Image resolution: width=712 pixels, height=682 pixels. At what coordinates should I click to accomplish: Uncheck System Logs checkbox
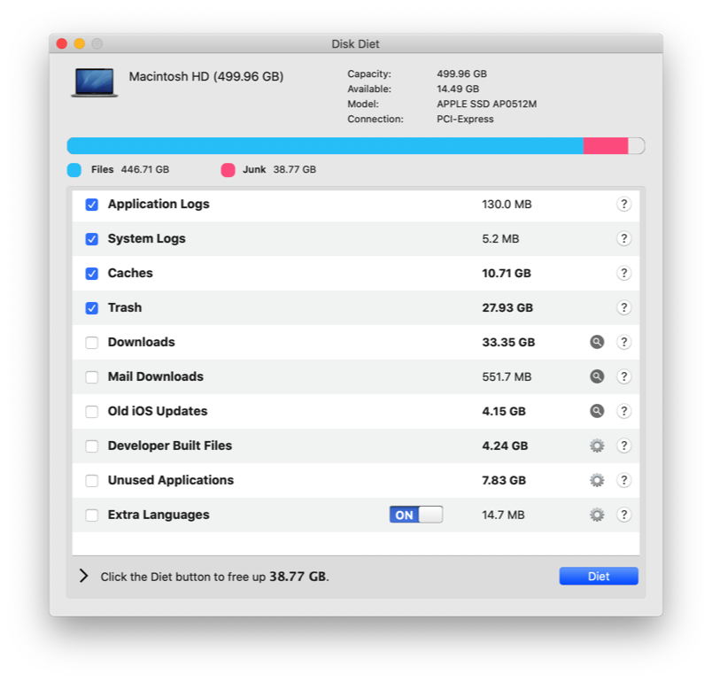(x=92, y=239)
